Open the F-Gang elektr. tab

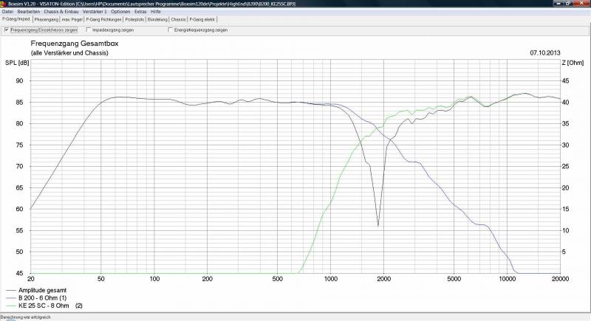coord(201,19)
